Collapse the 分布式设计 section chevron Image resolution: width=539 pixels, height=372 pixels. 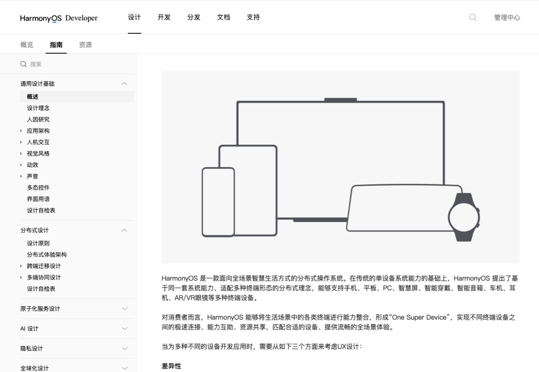coord(124,230)
